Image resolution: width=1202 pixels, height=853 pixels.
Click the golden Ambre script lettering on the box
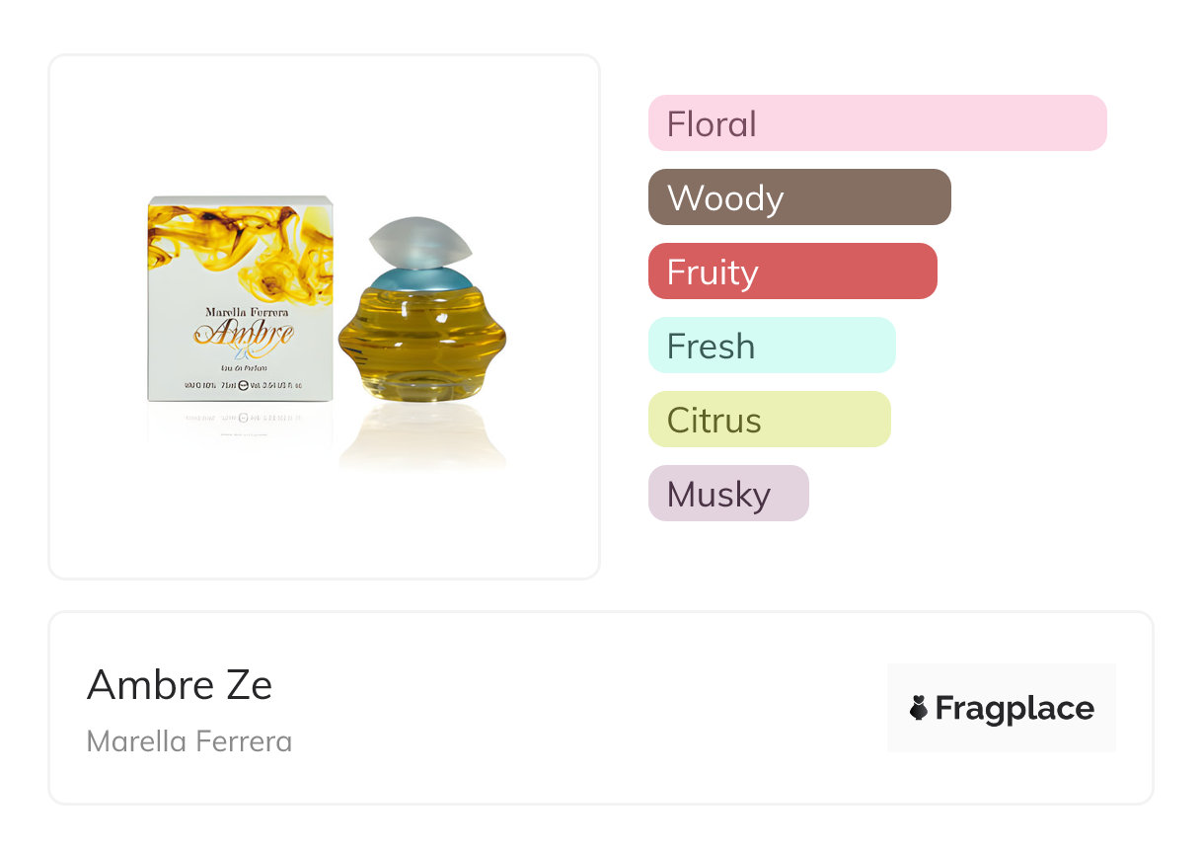click(x=244, y=335)
